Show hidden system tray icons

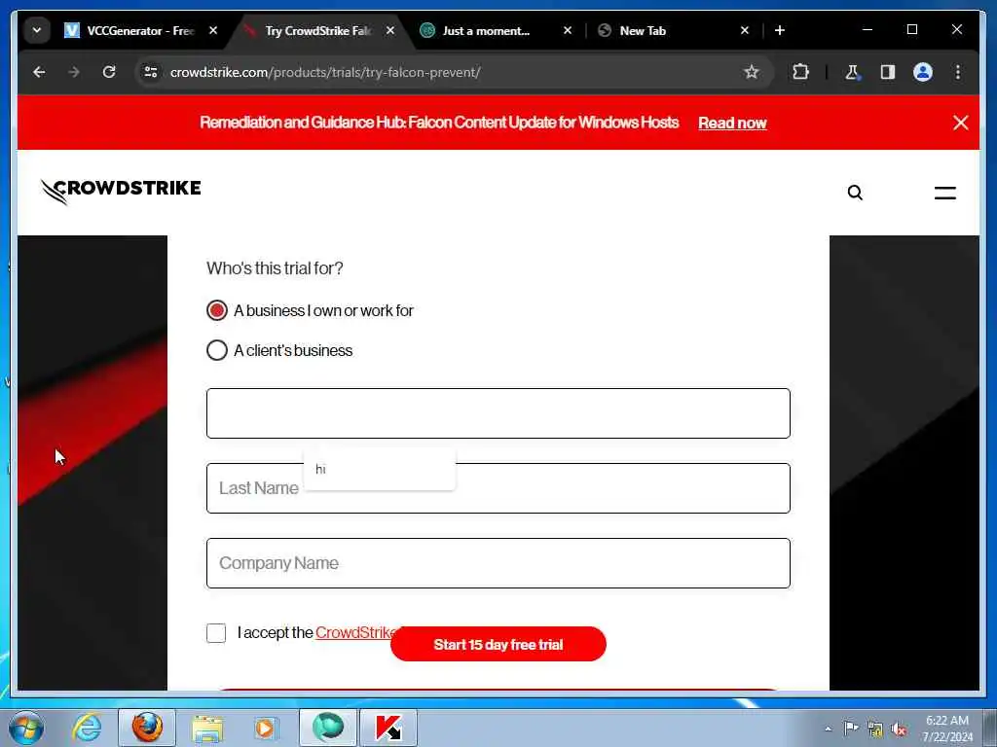click(x=828, y=729)
